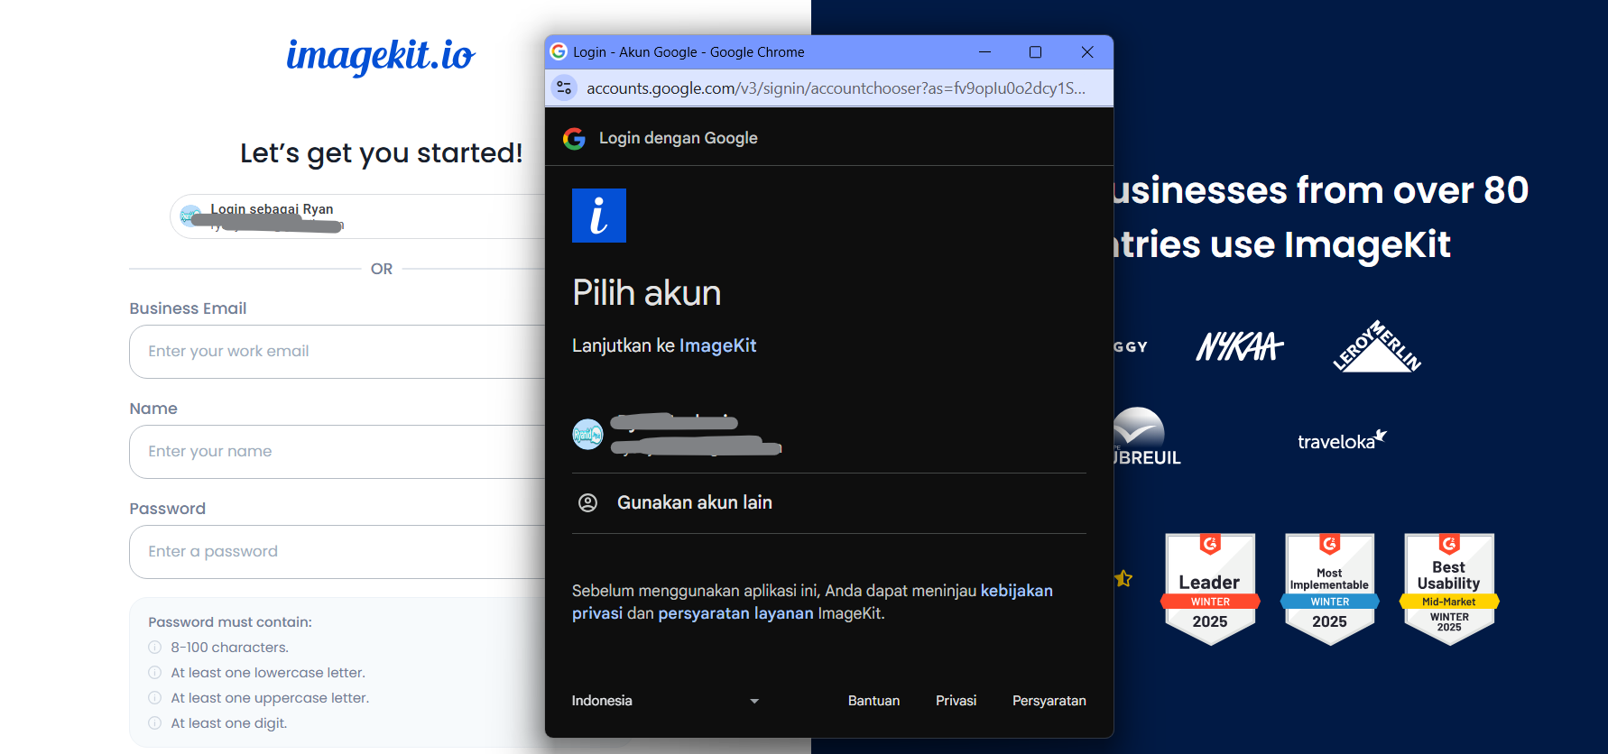Open the Privasi footer link

[x=956, y=701]
